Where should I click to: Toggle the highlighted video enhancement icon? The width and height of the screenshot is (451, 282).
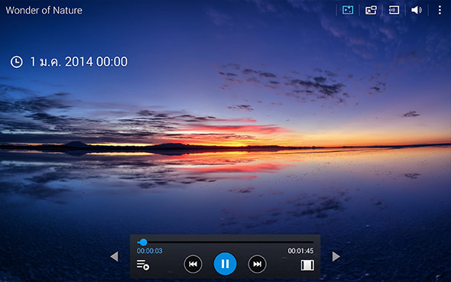point(348,11)
